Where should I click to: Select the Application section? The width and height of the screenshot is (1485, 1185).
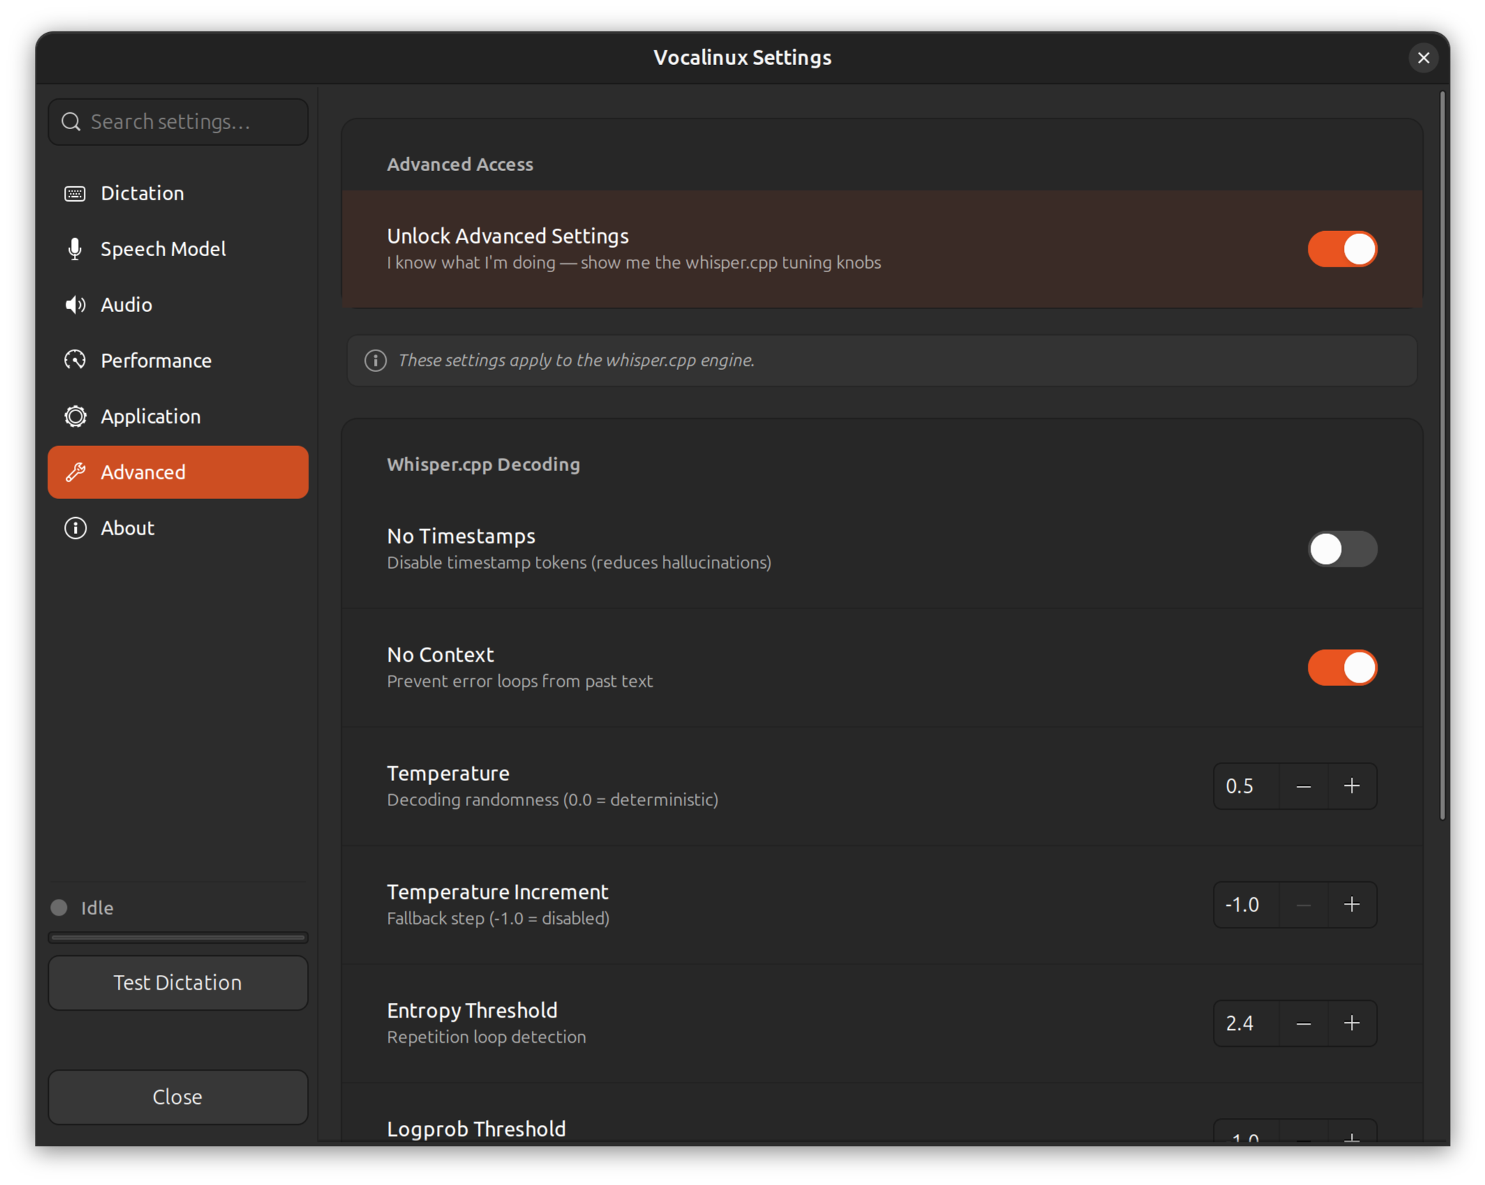click(x=178, y=417)
